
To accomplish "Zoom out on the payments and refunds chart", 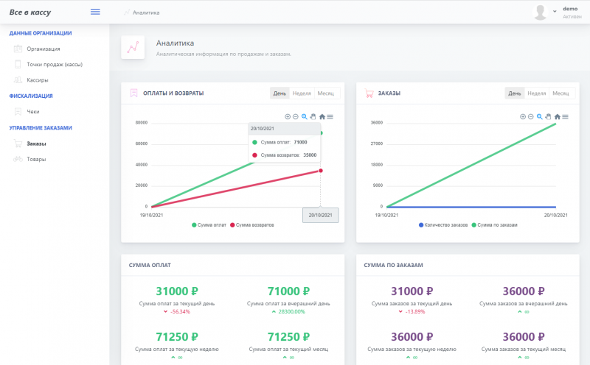I will [295, 116].
